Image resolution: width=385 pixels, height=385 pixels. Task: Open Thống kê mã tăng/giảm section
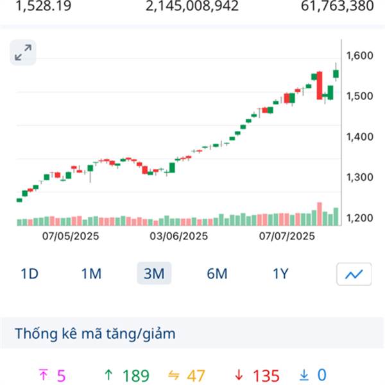click(x=95, y=334)
